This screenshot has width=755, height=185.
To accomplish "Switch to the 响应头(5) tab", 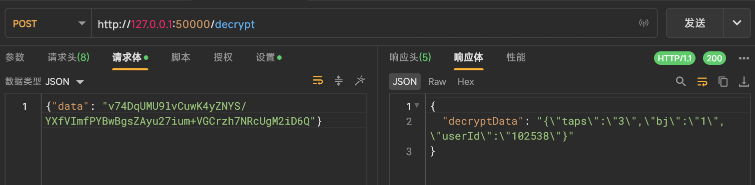I will coord(410,57).
